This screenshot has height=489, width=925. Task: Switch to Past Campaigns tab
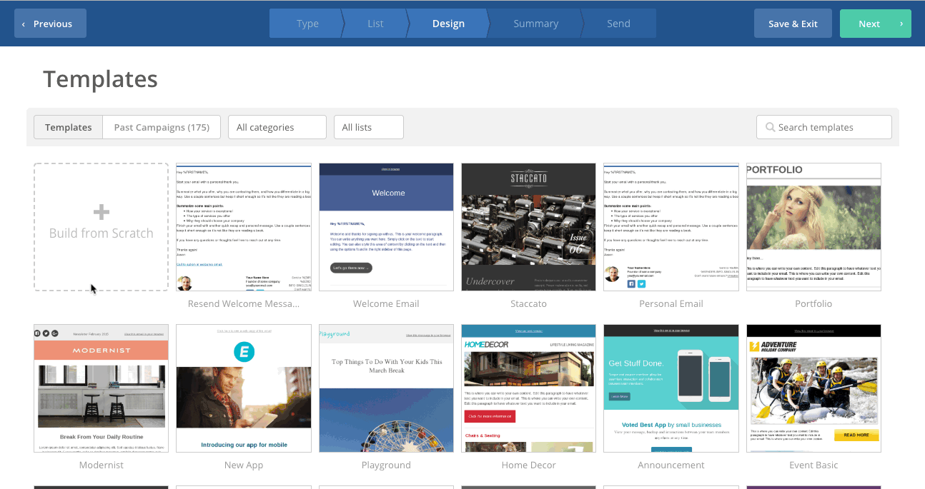[x=162, y=127]
